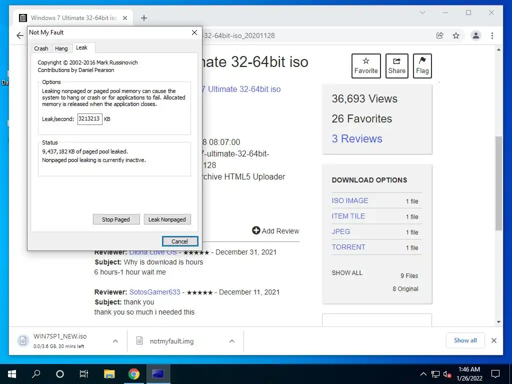Click the 36,693 Views text
This screenshot has width=512, height=384.
click(x=364, y=98)
